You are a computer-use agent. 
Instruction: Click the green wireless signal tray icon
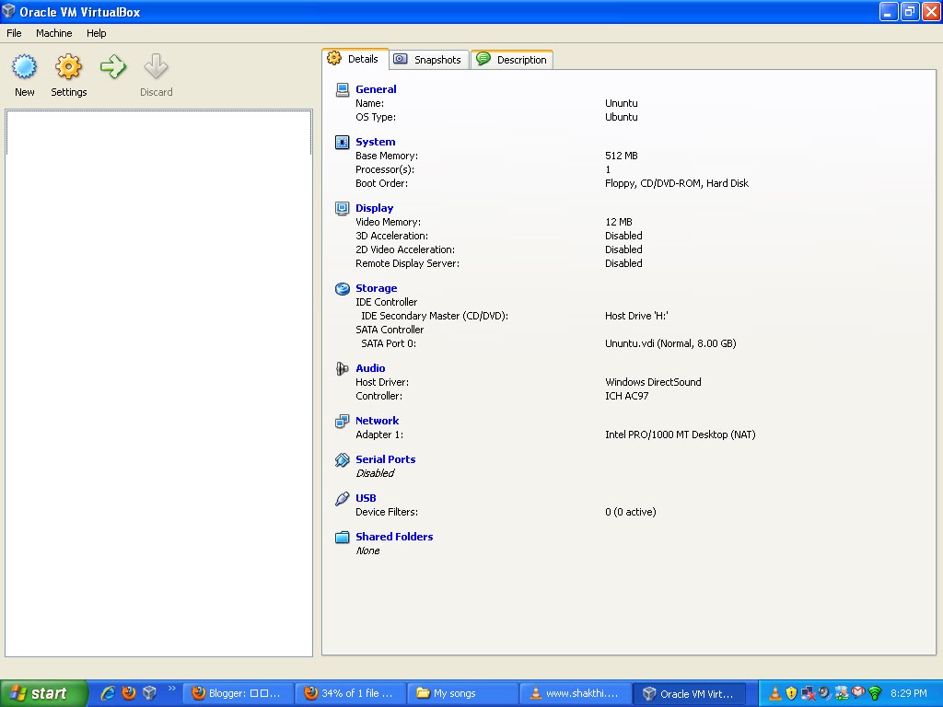[x=875, y=694]
